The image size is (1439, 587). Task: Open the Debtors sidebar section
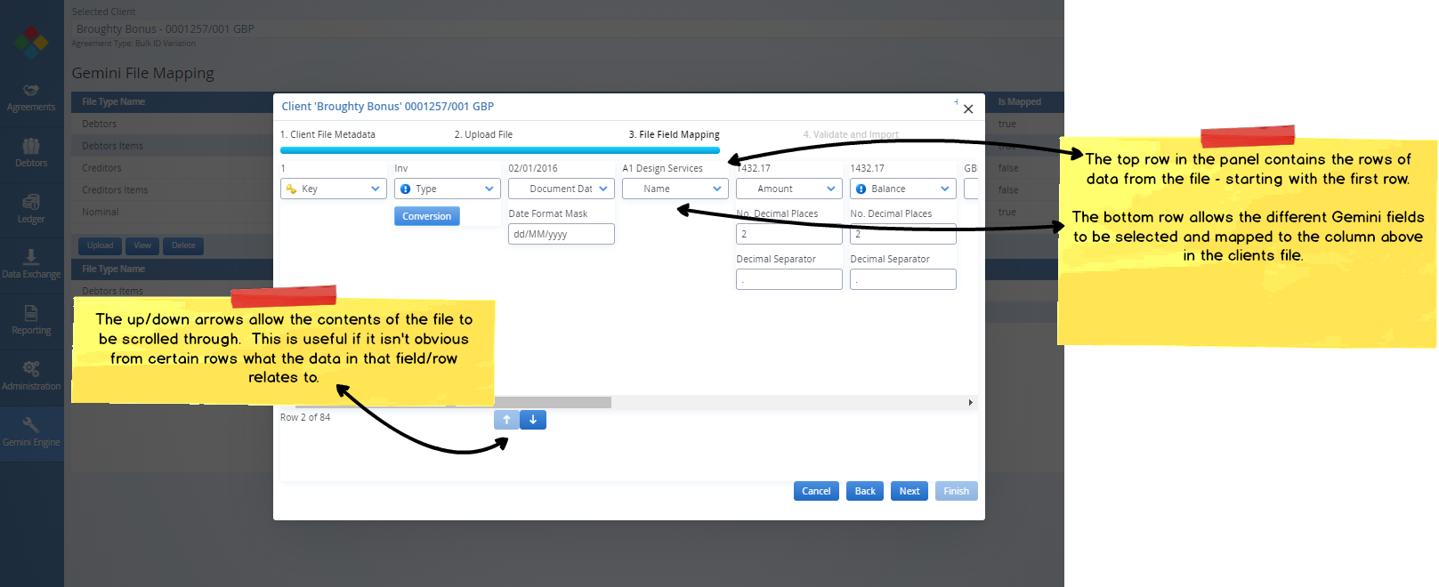31,154
